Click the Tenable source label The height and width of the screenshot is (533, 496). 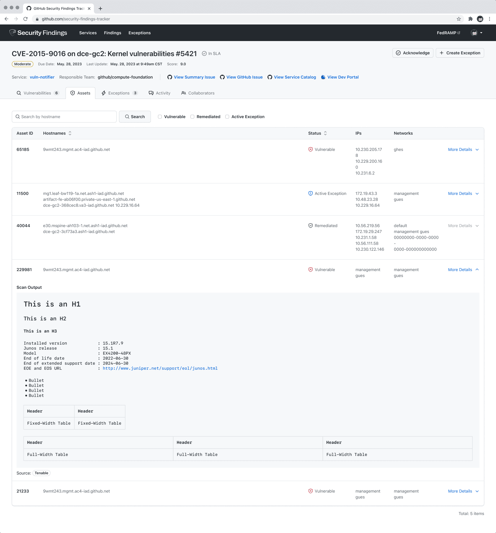(41, 473)
